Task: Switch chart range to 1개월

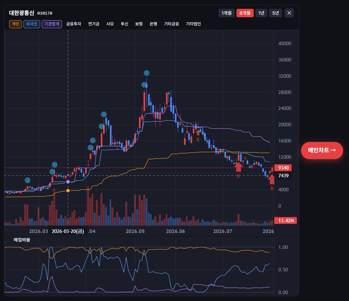Action: point(227,13)
